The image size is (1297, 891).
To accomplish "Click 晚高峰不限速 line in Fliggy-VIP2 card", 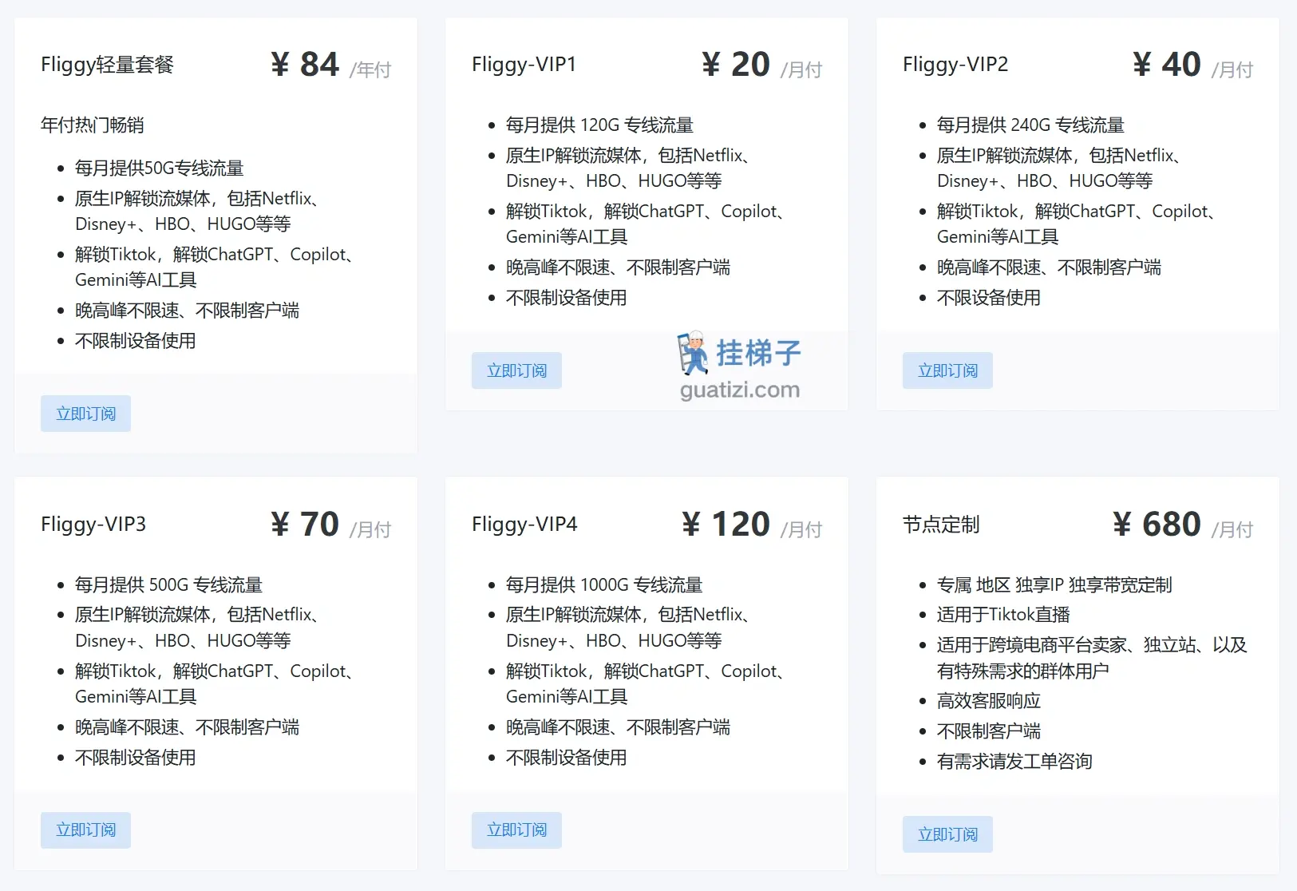I will (1050, 267).
